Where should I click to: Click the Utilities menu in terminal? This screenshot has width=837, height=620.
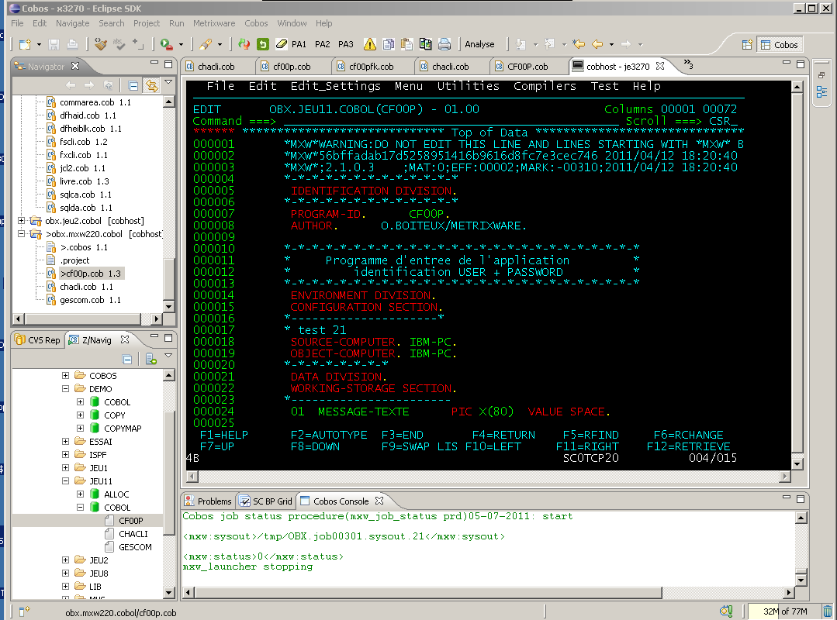pyautogui.click(x=468, y=86)
